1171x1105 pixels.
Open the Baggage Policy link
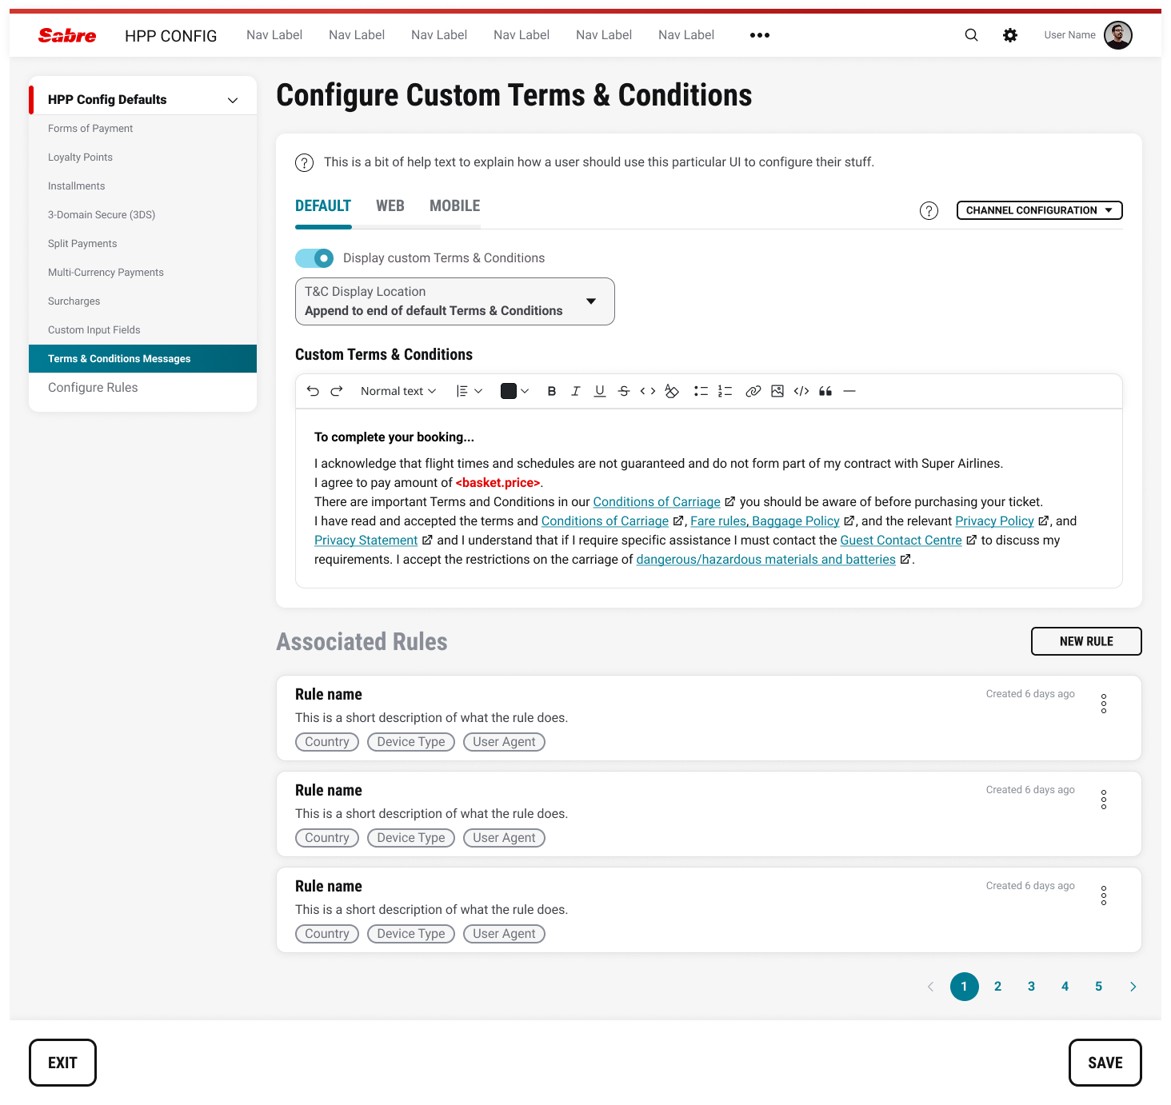coord(796,521)
